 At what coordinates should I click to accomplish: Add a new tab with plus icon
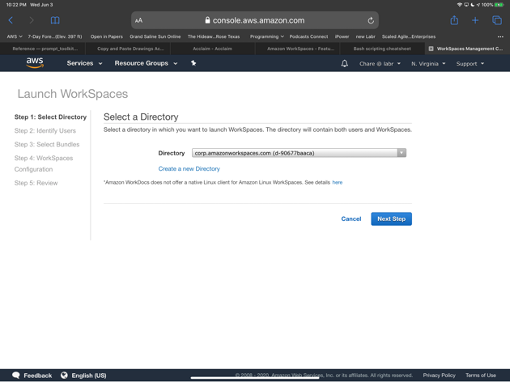(475, 20)
